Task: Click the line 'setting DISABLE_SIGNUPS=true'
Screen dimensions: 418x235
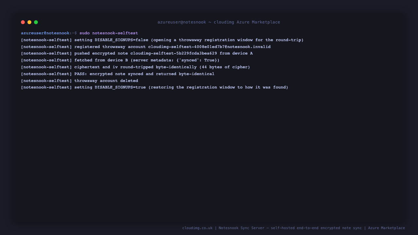Action: (154, 87)
